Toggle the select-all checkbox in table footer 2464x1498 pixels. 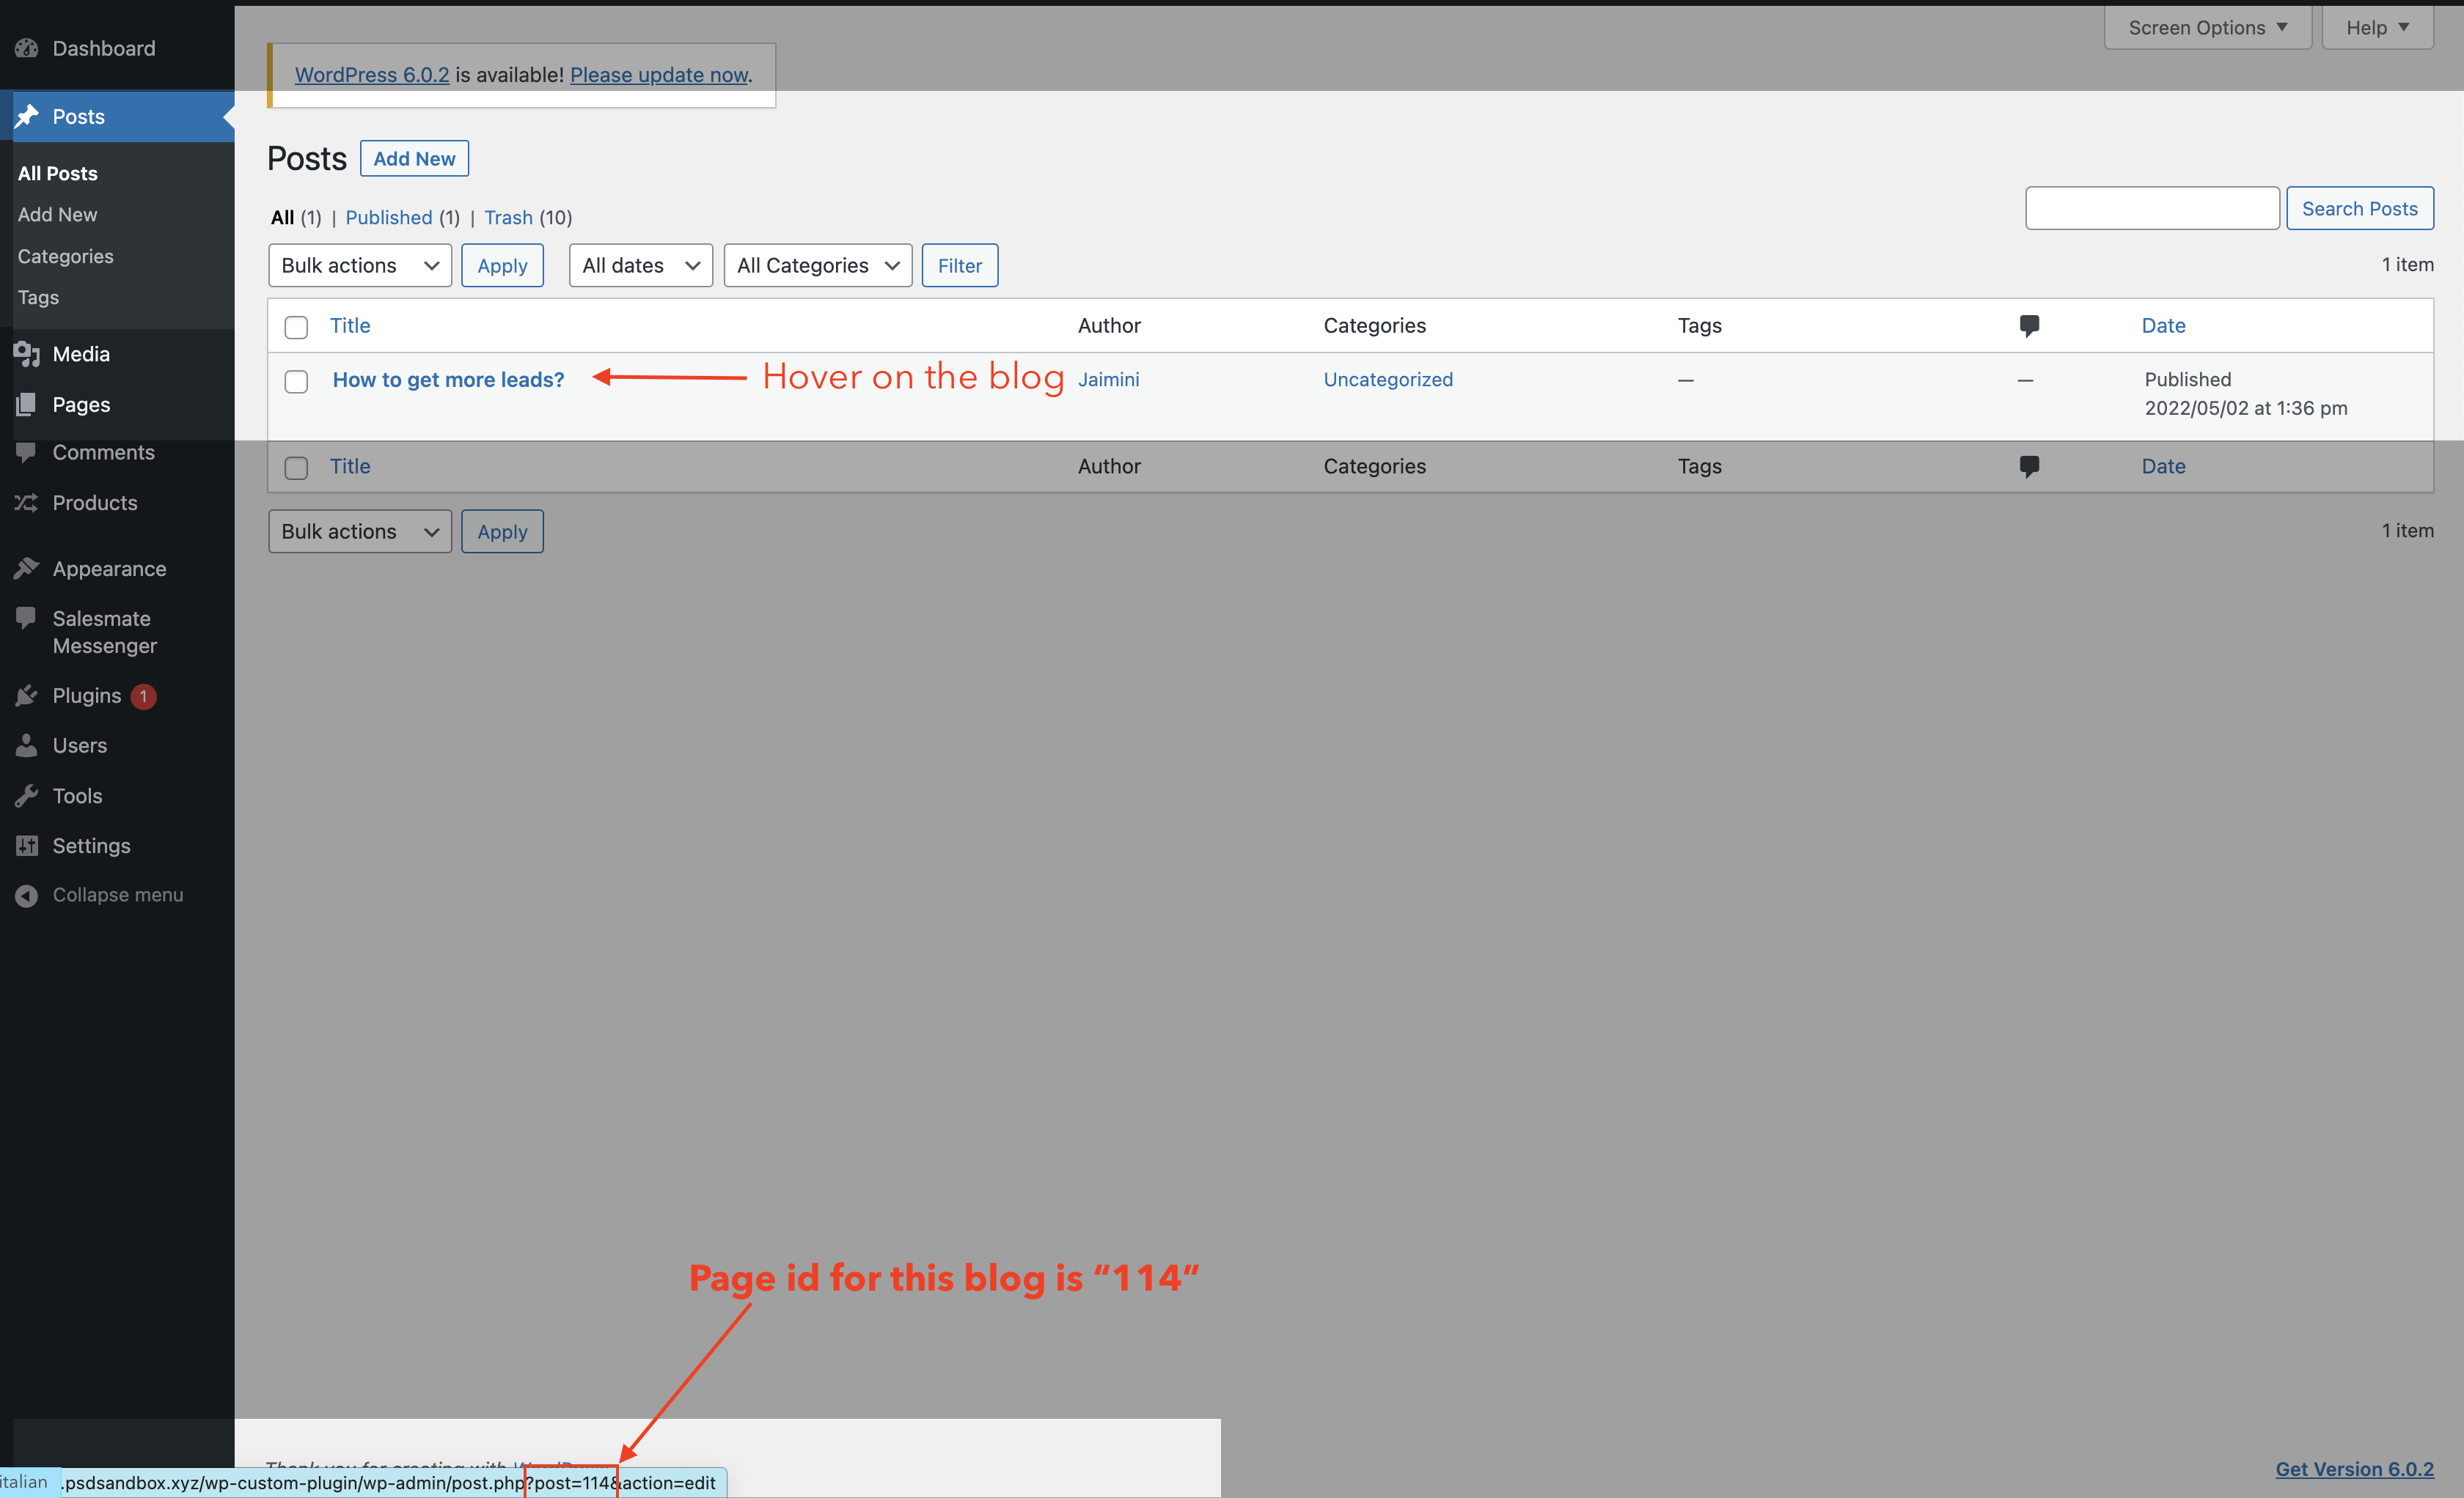click(x=296, y=468)
